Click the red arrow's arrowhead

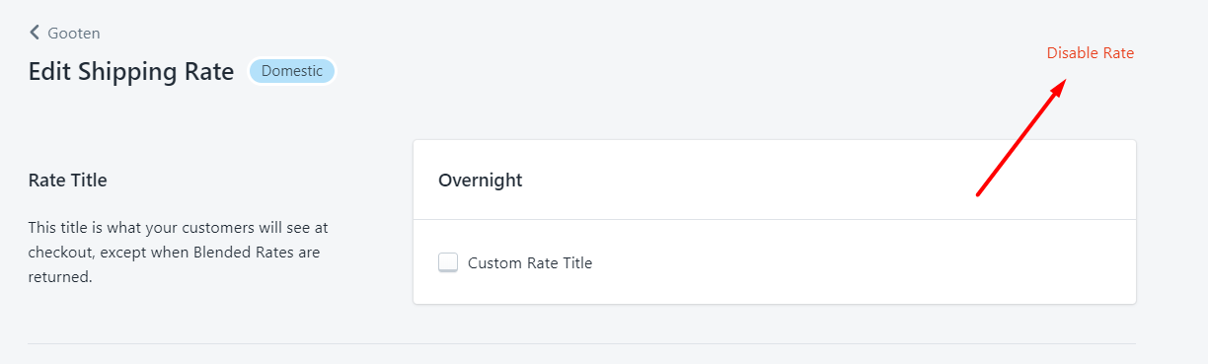point(1057,90)
